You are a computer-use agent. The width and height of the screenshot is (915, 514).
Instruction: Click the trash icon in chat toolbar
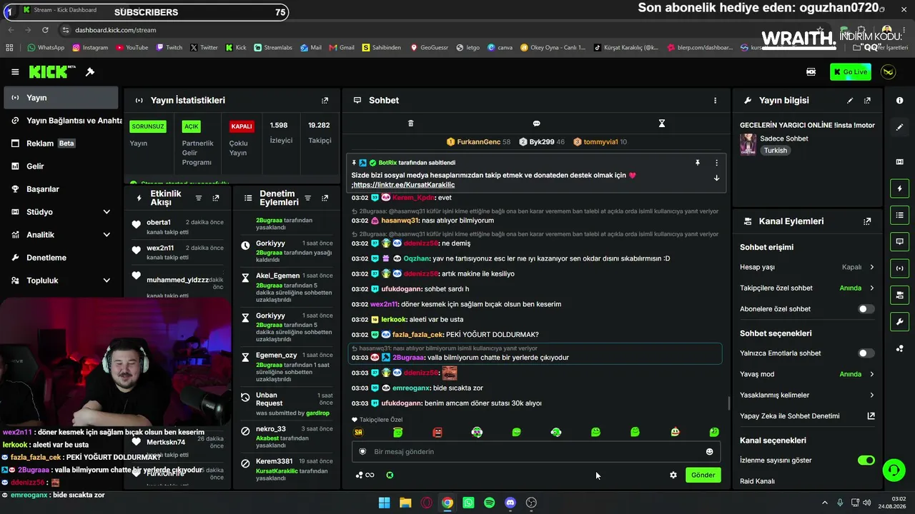pos(410,124)
